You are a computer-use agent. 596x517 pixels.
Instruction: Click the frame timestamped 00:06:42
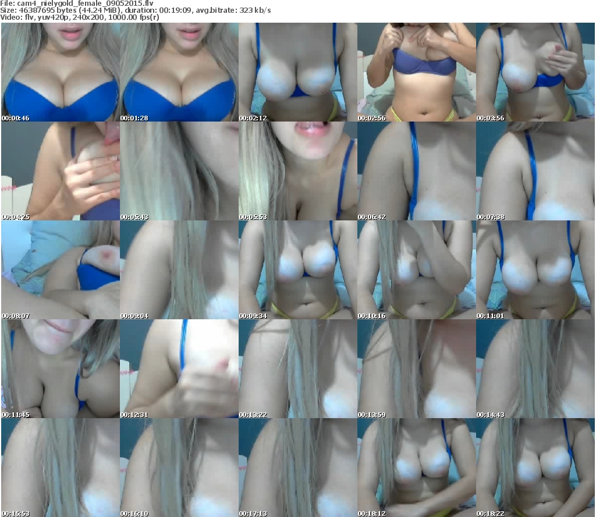[x=416, y=171]
